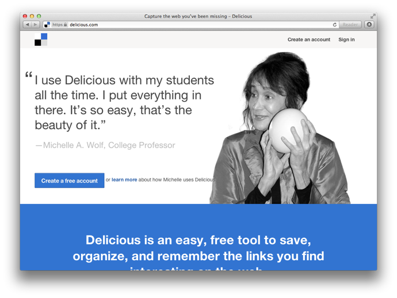
Task: Click the Reader button
Action: [x=350, y=25]
